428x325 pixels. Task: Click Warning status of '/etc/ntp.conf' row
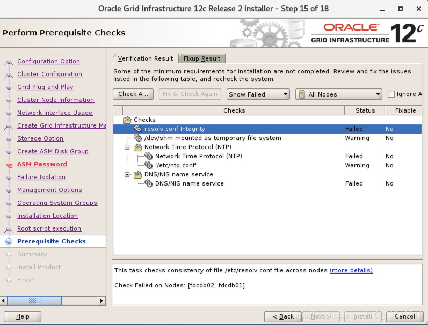click(357, 165)
